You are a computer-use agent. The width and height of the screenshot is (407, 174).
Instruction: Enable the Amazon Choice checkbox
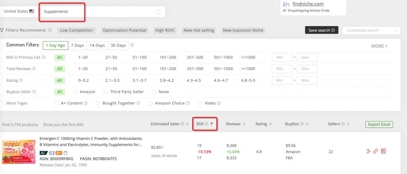[x=150, y=103]
